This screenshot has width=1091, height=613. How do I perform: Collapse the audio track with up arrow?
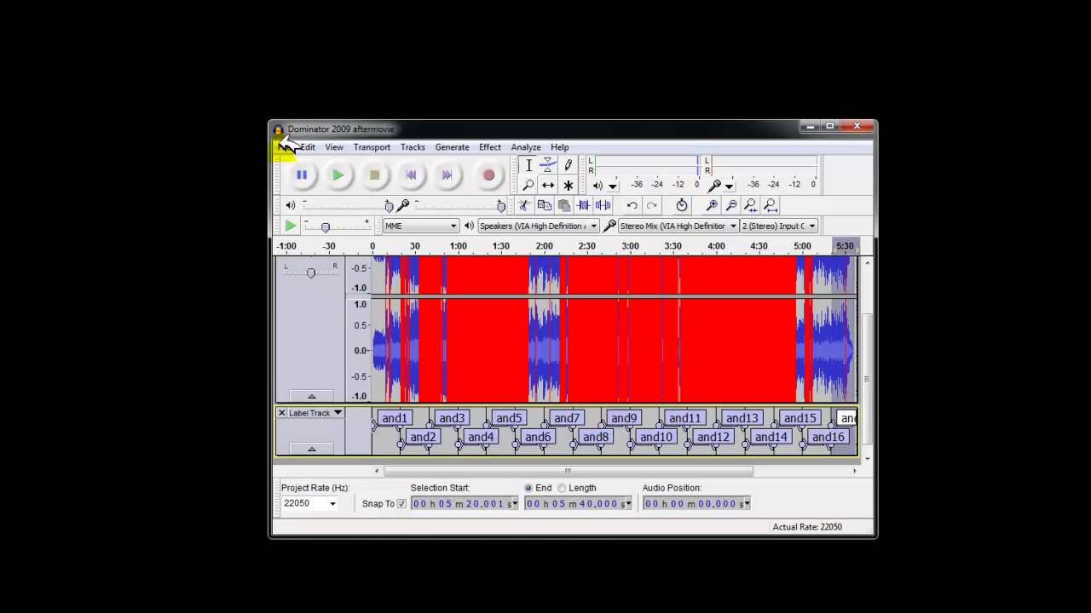click(x=311, y=396)
